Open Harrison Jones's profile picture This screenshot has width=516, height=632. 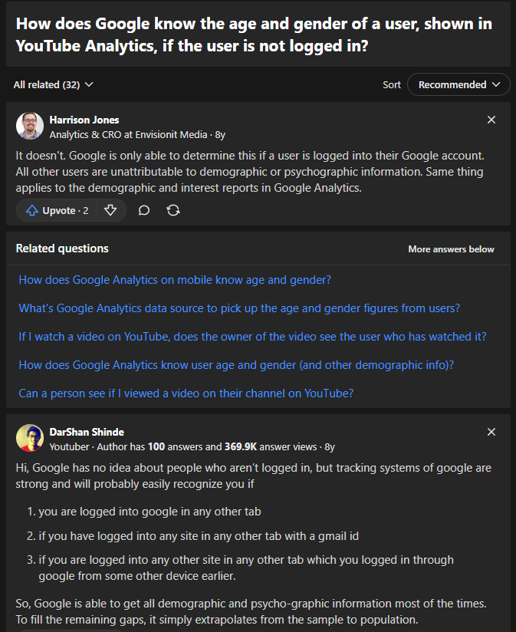(30, 126)
